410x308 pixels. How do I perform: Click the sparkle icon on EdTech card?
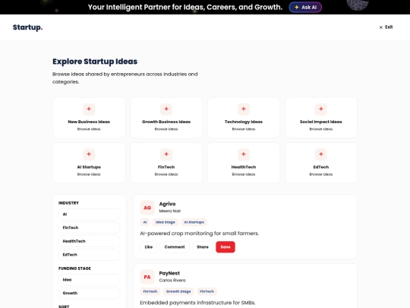[x=321, y=154]
